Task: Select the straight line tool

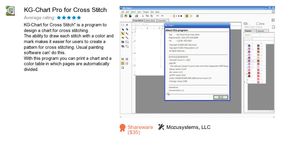Action: coord(127,38)
